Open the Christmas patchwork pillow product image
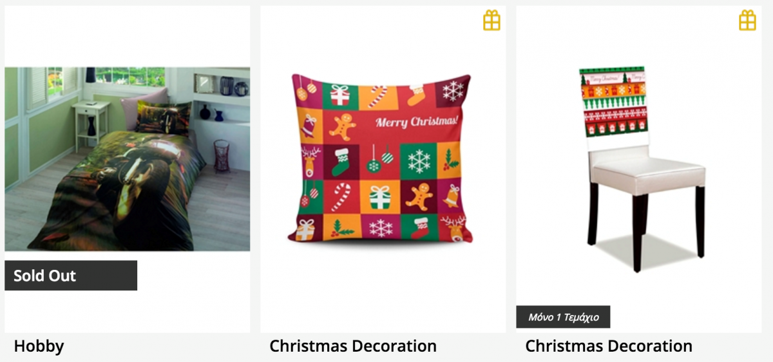 381,158
